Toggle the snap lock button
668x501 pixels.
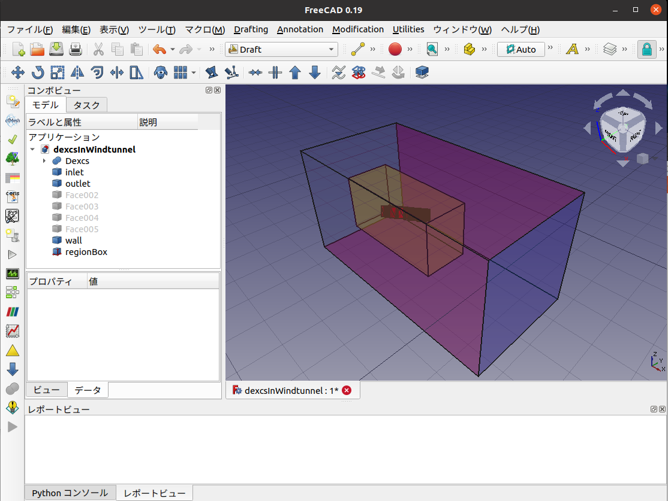pyautogui.click(x=646, y=50)
